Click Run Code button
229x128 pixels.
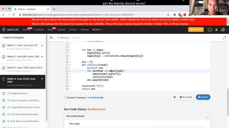[186, 97]
